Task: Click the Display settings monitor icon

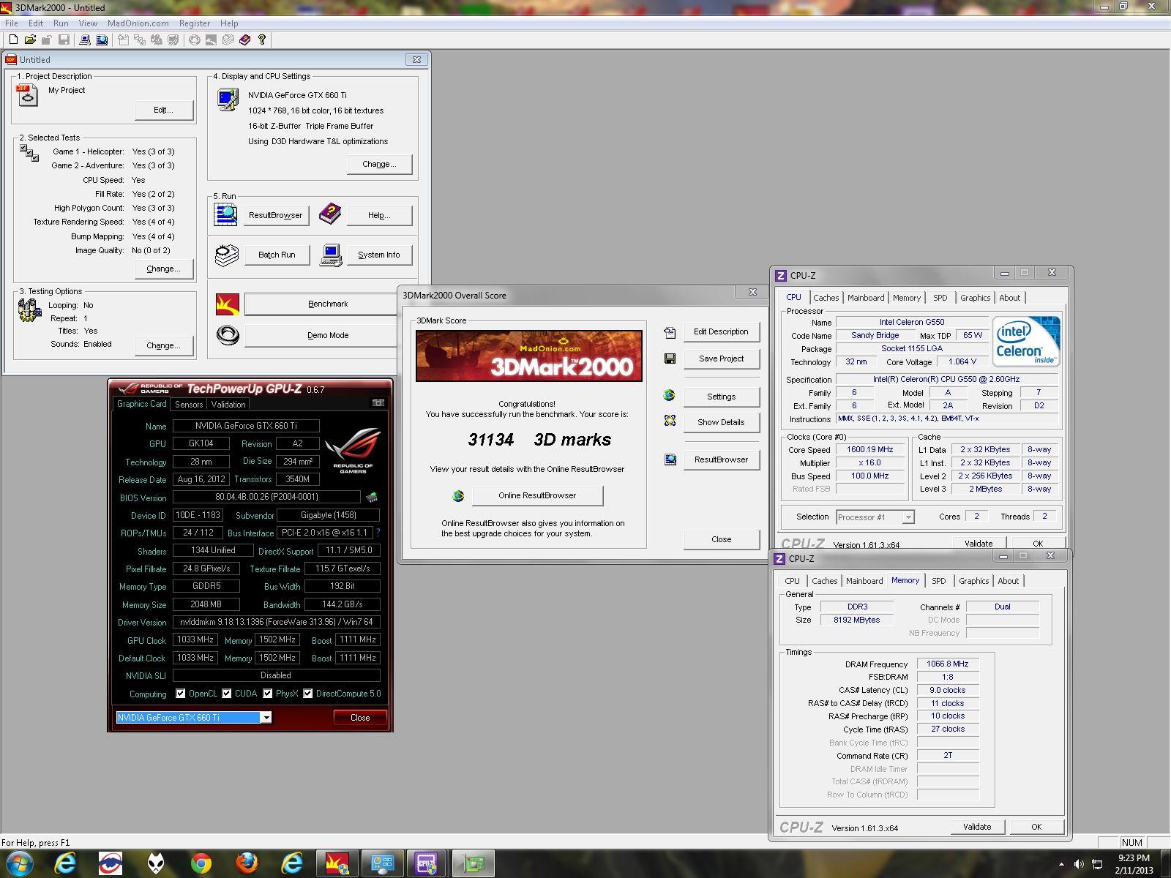Action: point(228,99)
